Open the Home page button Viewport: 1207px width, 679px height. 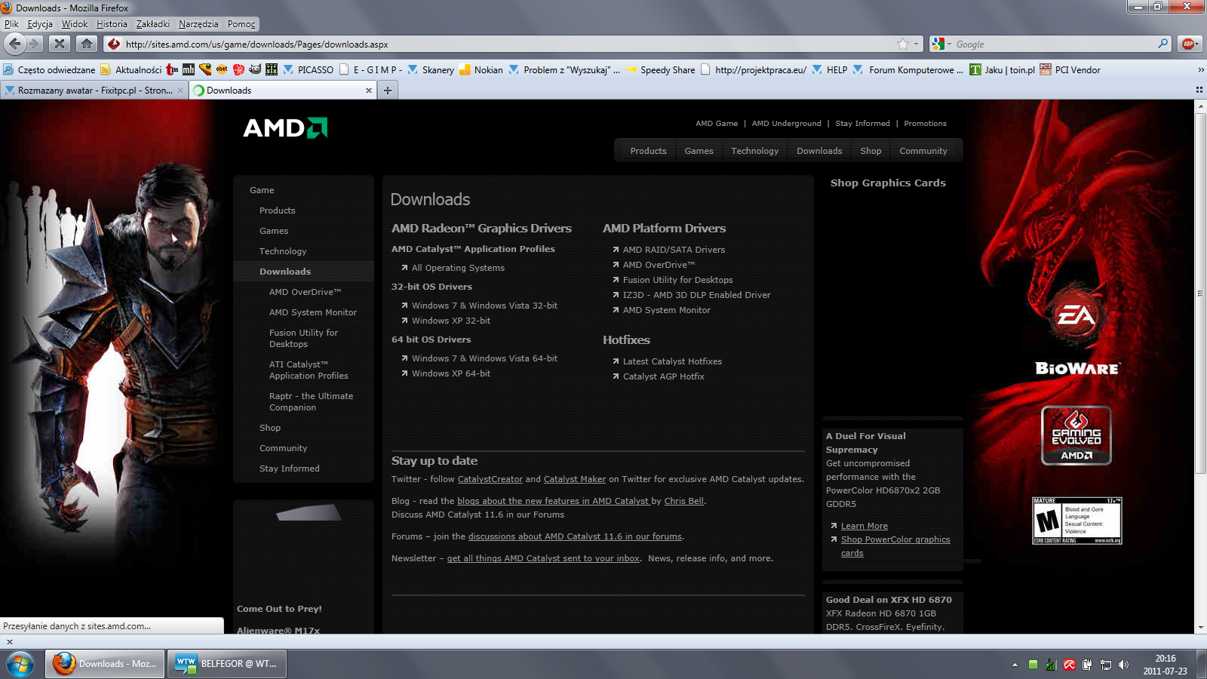pyautogui.click(x=87, y=44)
